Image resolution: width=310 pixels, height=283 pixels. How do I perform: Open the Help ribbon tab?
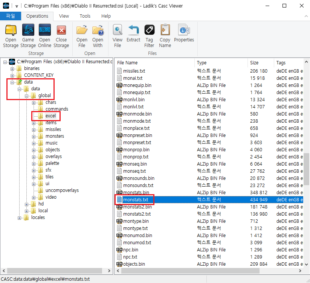point(106,16)
